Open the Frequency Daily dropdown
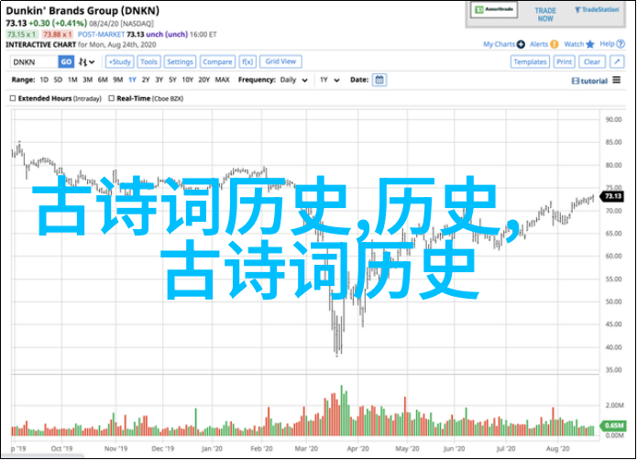The width and height of the screenshot is (637, 460). [x=293, y=80]
